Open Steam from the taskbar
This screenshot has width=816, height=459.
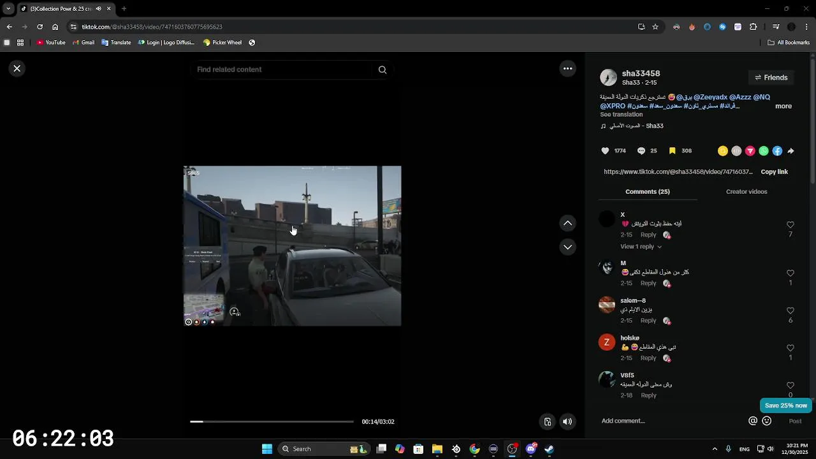pyautogui.click(x=549, y=449)
